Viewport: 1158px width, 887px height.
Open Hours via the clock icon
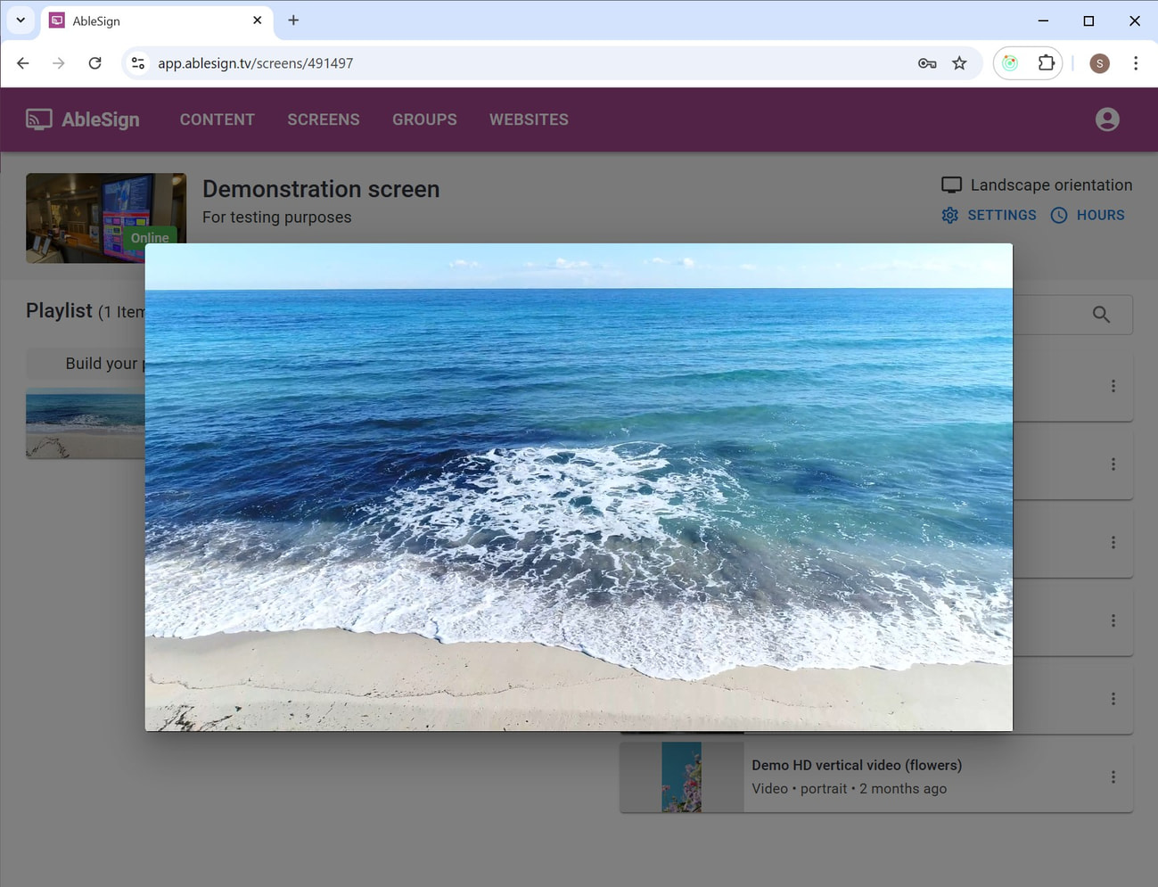click(x=1059, y=216)
